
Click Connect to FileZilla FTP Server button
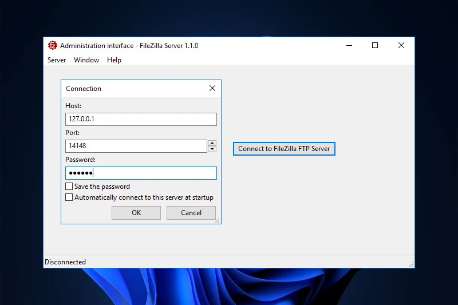[284, 149]
